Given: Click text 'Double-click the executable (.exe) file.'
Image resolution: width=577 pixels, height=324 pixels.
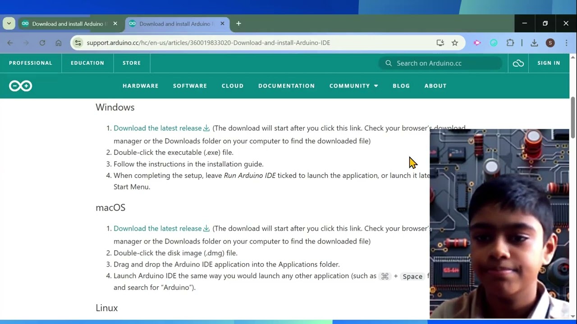Looking at the screenshot, I should click(174, 153).
